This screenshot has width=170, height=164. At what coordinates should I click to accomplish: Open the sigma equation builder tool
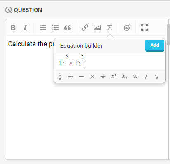(110, 28)
